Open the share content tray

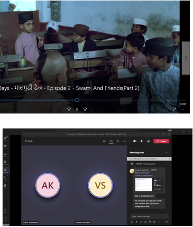coord(148,141)
